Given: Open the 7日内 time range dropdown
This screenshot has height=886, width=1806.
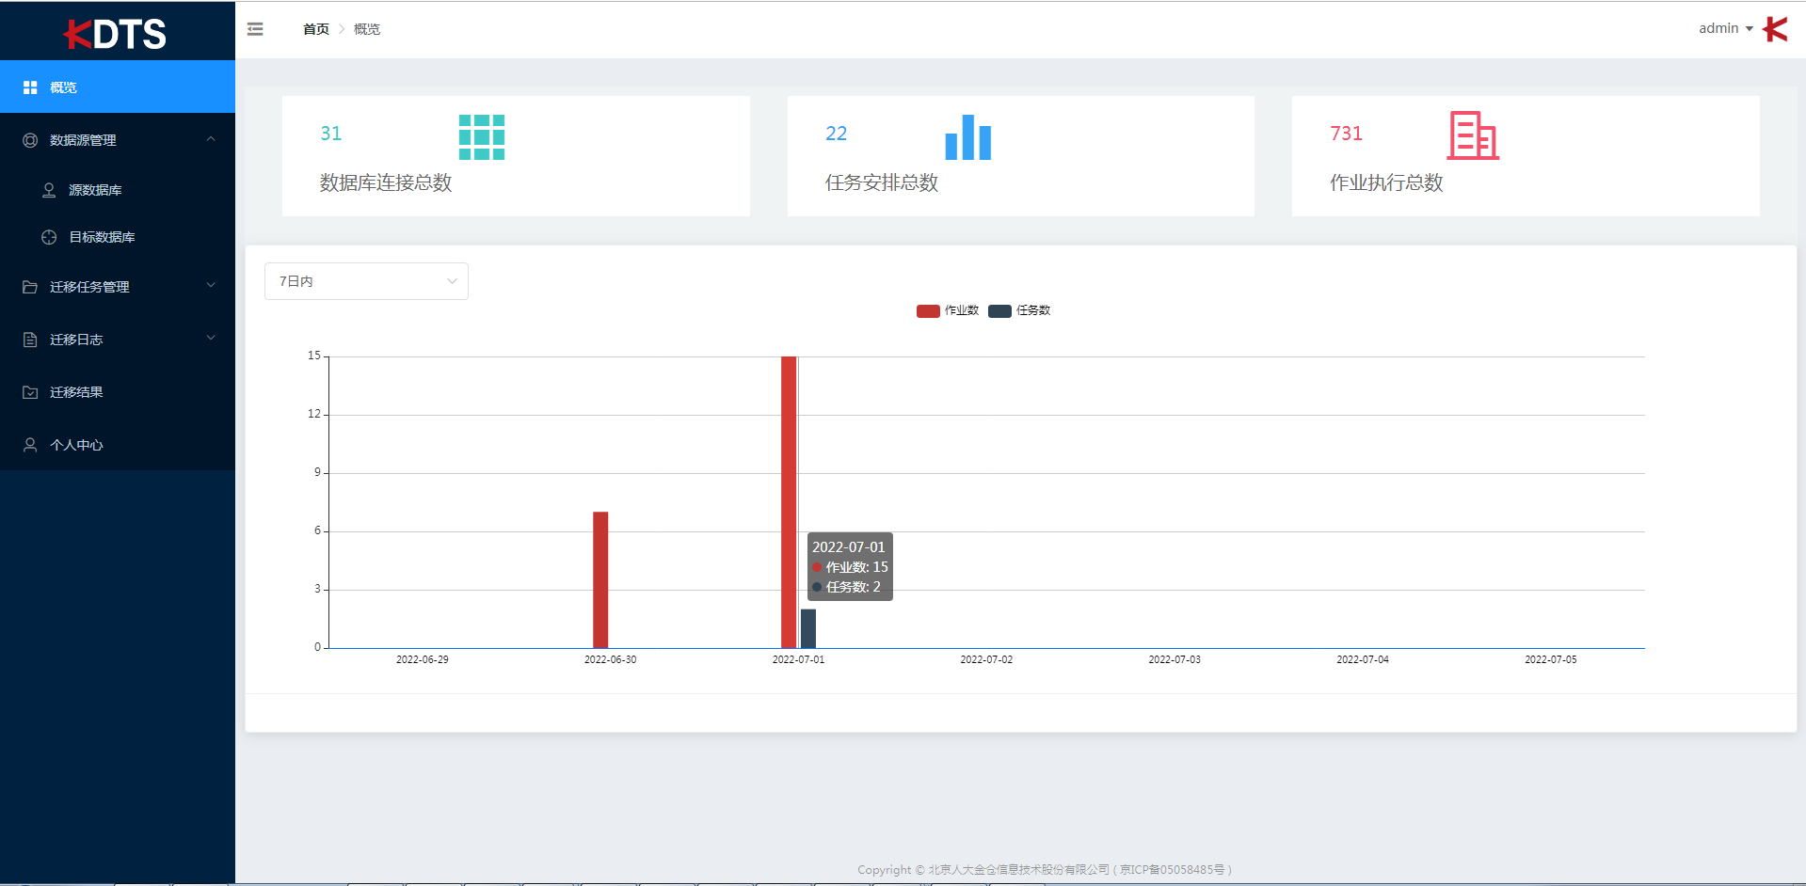Looking at the screenshot, I should click(x=366, y=280).
